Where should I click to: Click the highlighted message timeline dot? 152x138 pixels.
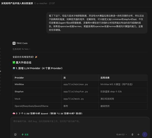click(x=1, y=71)
